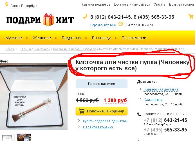
Task: Click the Подари Хит gift box logo
Action: [40, 20]
